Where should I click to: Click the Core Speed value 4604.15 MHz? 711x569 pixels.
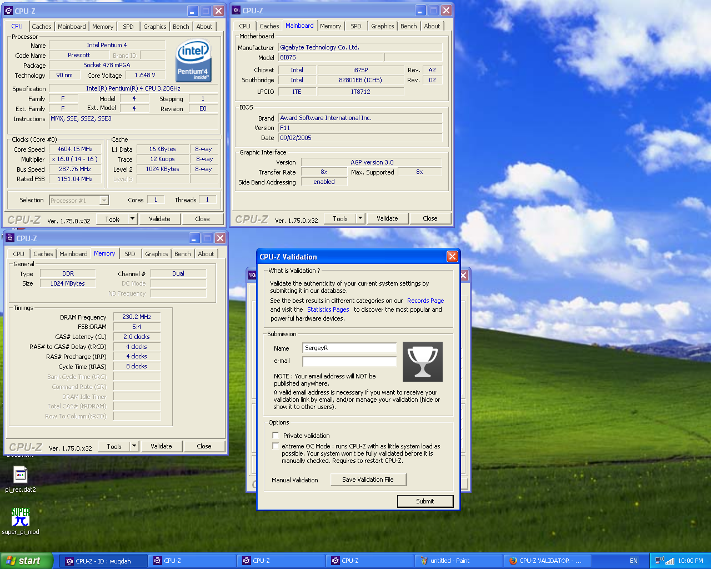75,149
